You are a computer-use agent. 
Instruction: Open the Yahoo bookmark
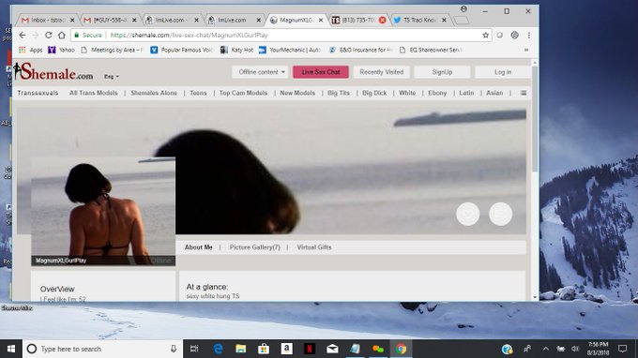click(x=61, y=50)
